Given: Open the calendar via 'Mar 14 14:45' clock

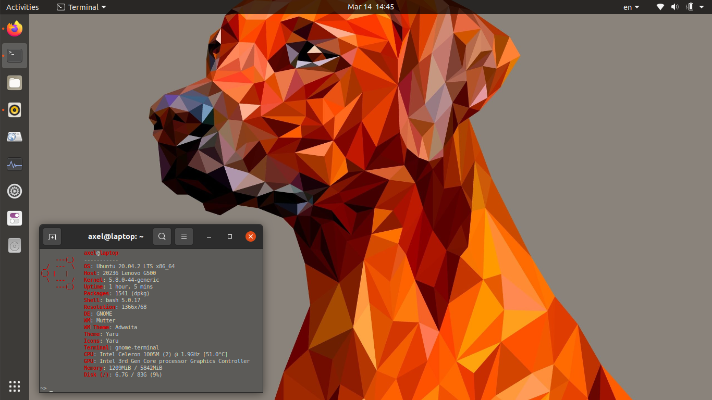Looking at the screenshot, I should click(371, 7).
